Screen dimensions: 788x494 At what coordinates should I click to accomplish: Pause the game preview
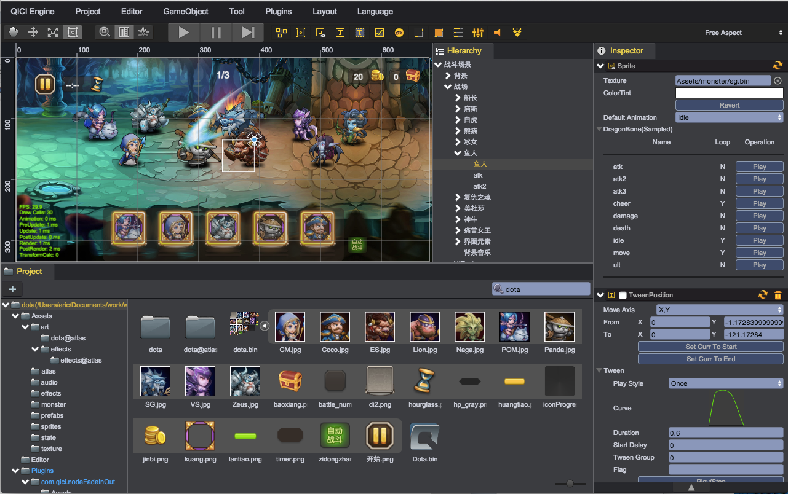216,33
